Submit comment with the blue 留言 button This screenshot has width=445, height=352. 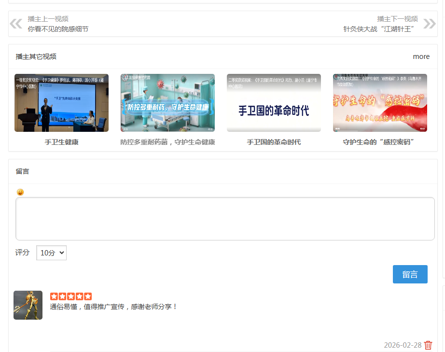pyautogui.click(x=410, y=274)
